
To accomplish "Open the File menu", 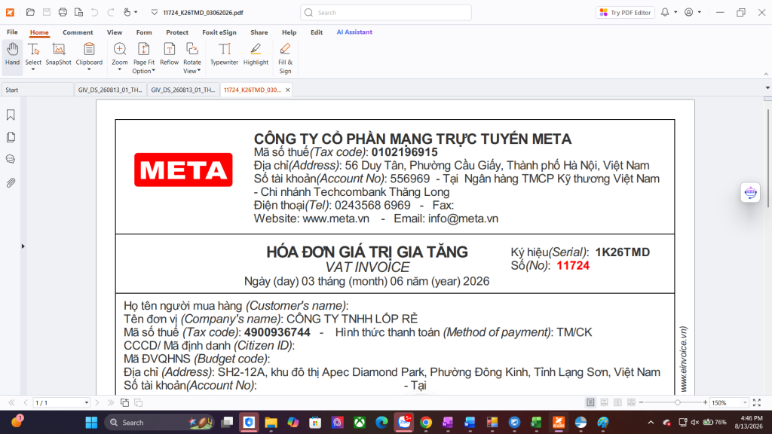I will point(12,32).
